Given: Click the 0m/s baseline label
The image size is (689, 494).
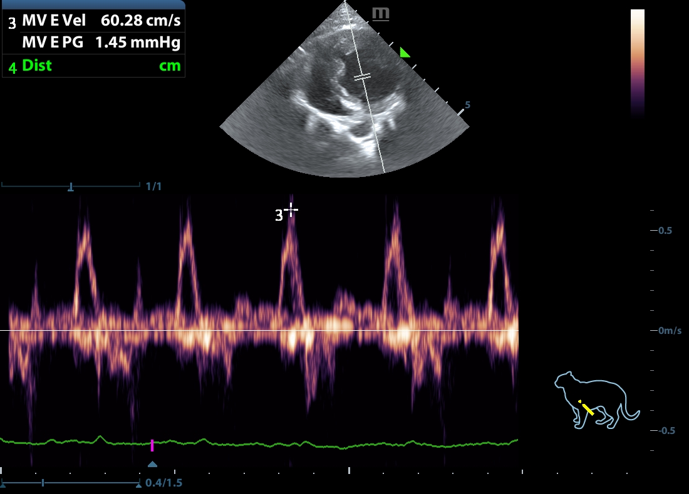Looking at the screenshot, I should (x=669, y=330).
